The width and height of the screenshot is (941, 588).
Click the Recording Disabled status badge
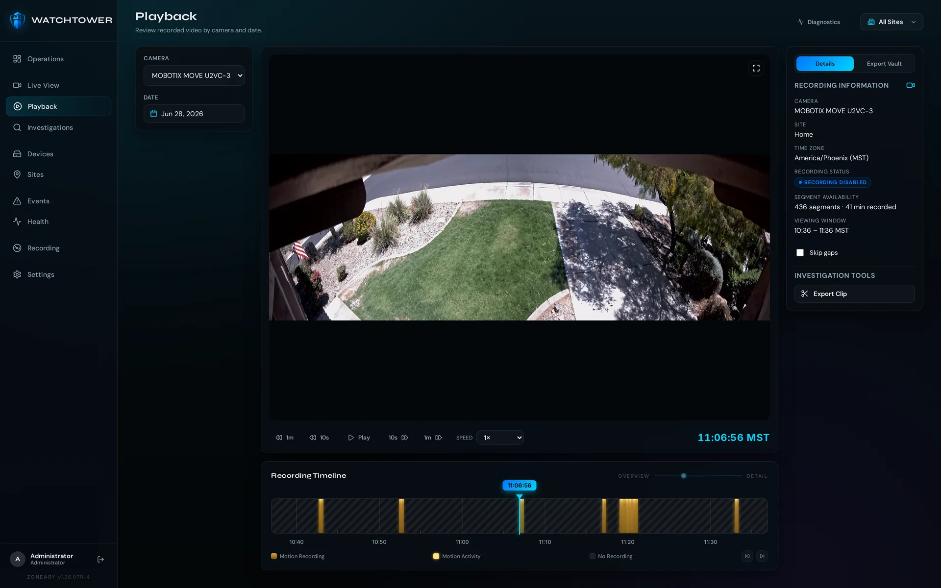pyautogui.click(x=833, y=182)
